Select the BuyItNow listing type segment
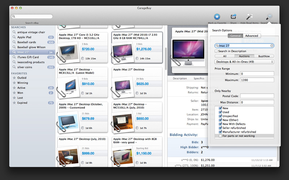This screenshot has width=289, height=180. (x=264, y=56)
